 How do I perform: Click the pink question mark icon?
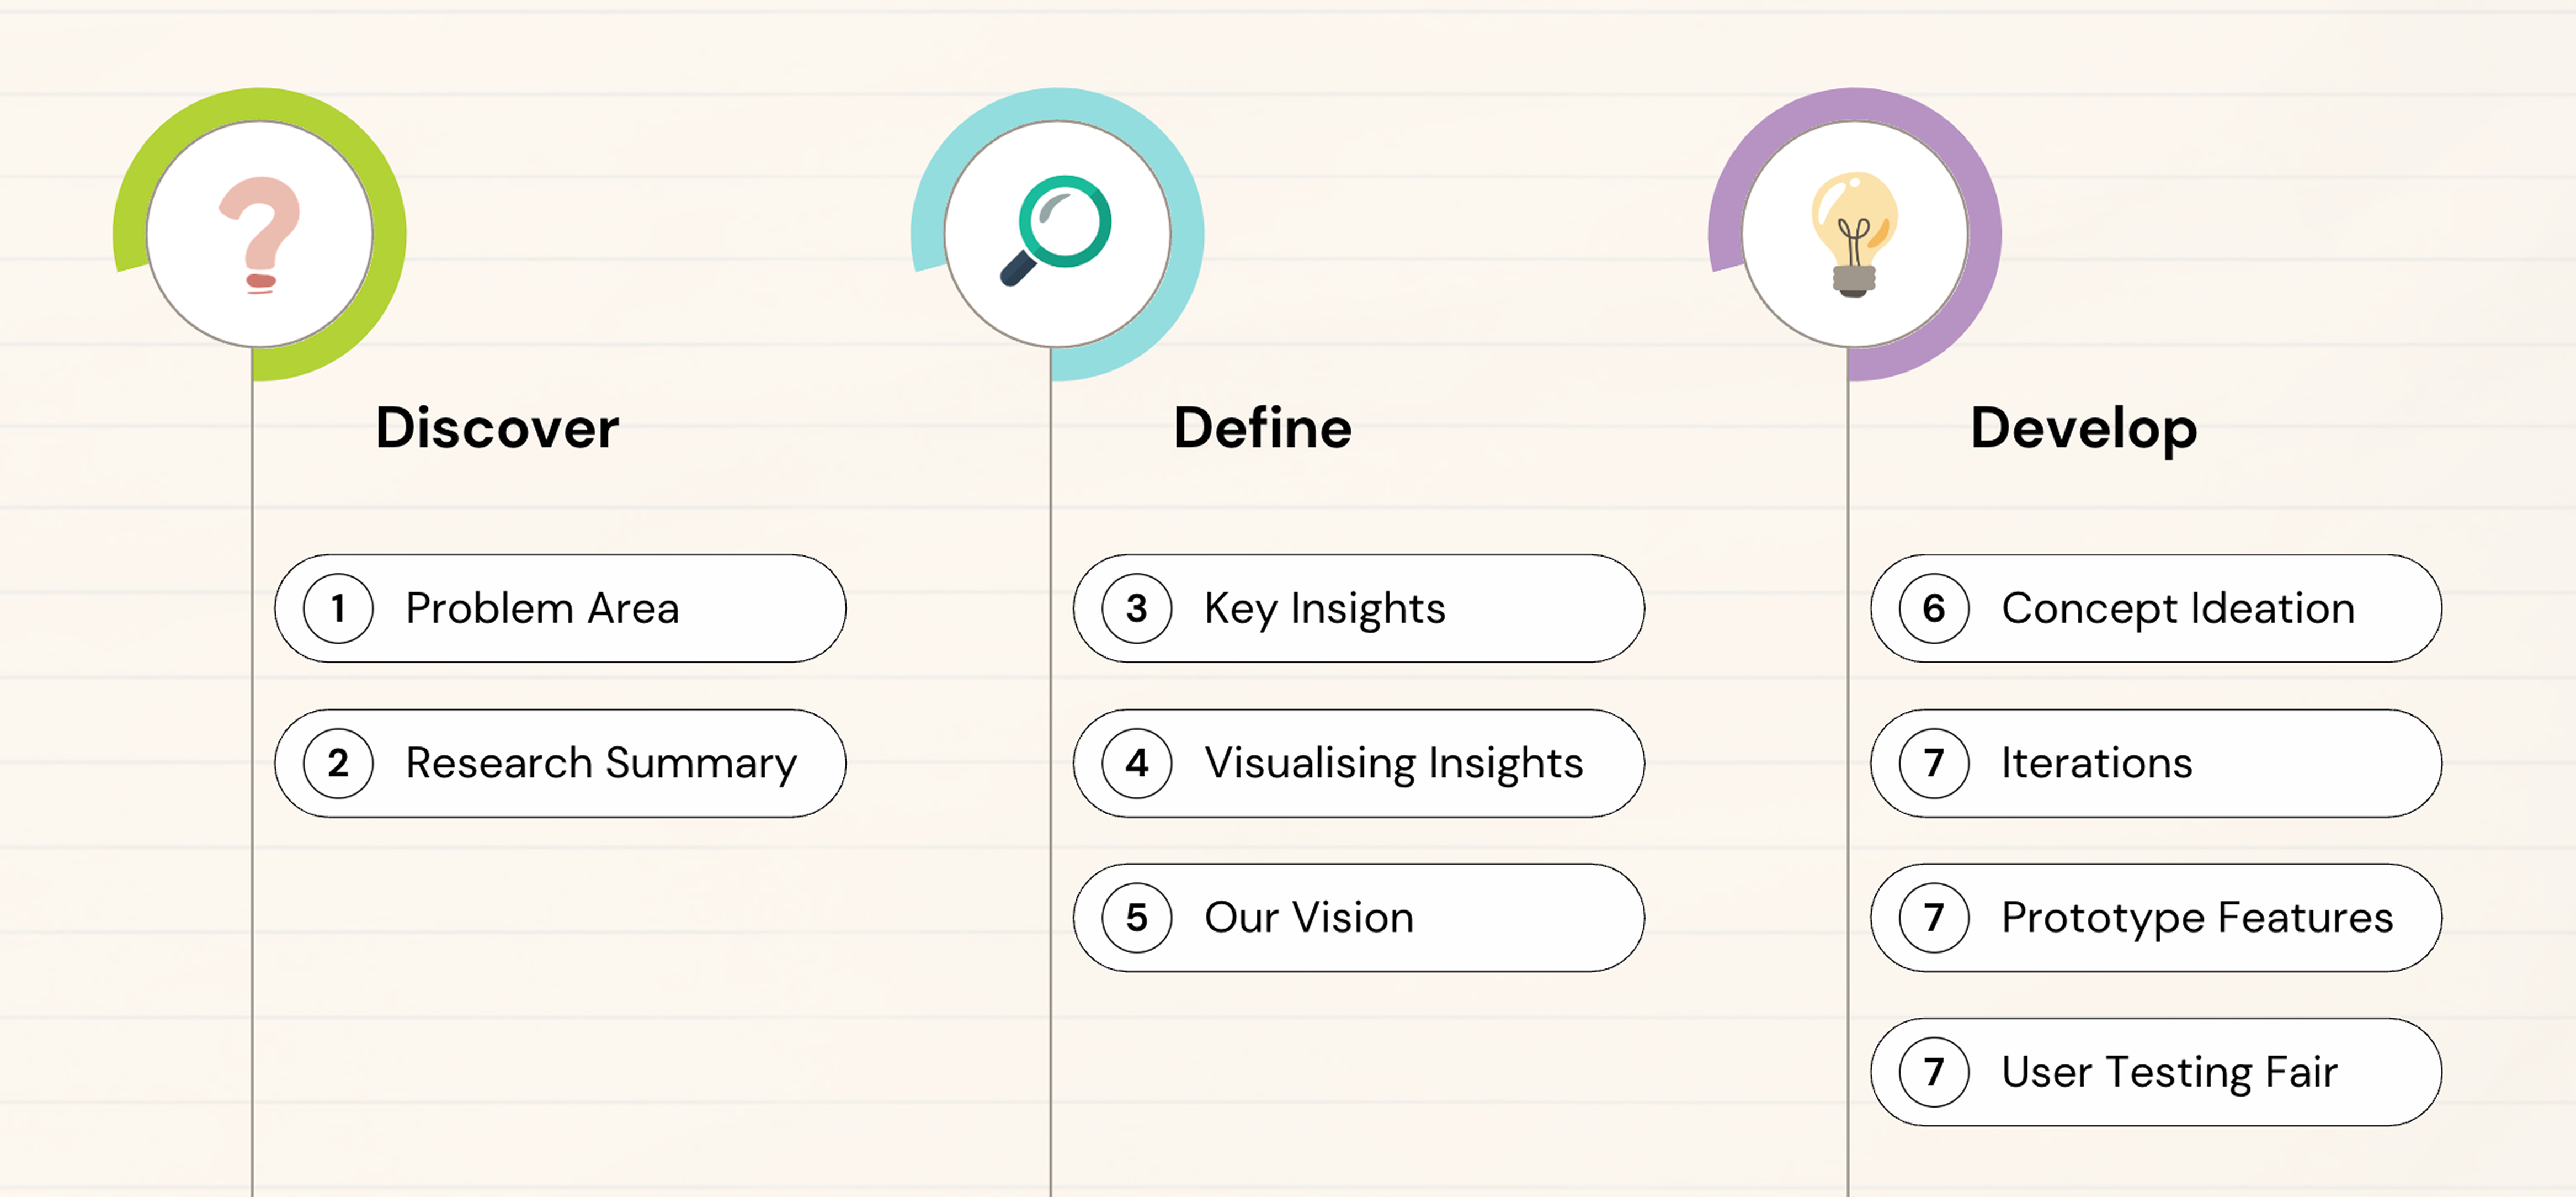[x=260, y=235]
